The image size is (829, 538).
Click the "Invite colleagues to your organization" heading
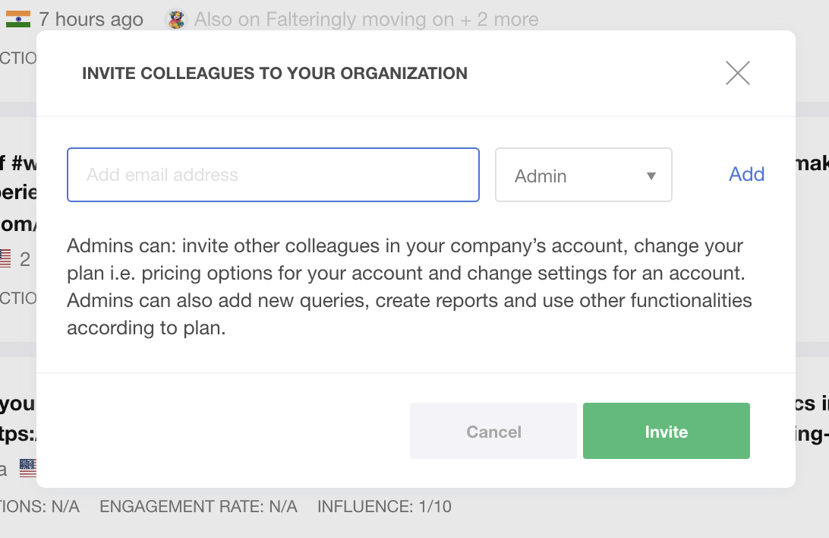(275, 74)
